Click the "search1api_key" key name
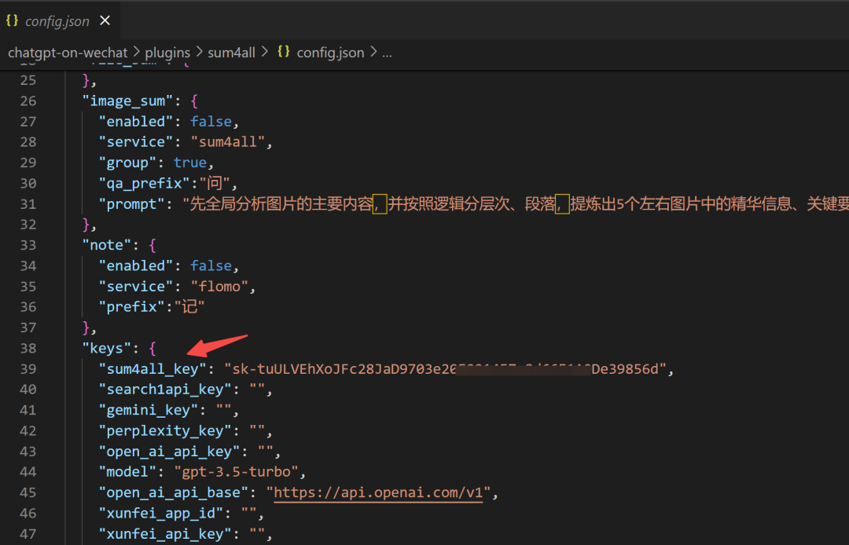This screenshot has height=545, width=849. (165, 390)
